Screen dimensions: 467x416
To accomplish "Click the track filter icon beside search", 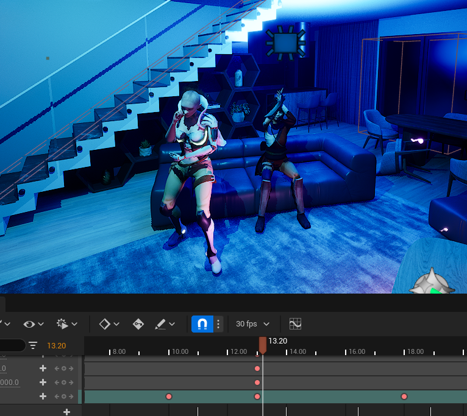I will click(x=33, y=345).
